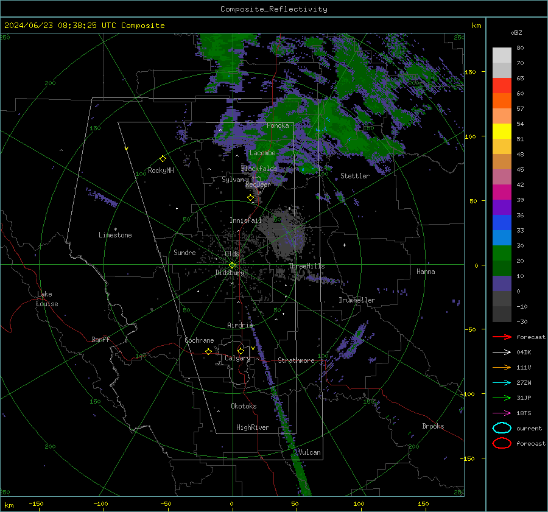Click the 'ThreeHills' map label
The height and width of the screenshot is (512, 548).
coord(306,266)
